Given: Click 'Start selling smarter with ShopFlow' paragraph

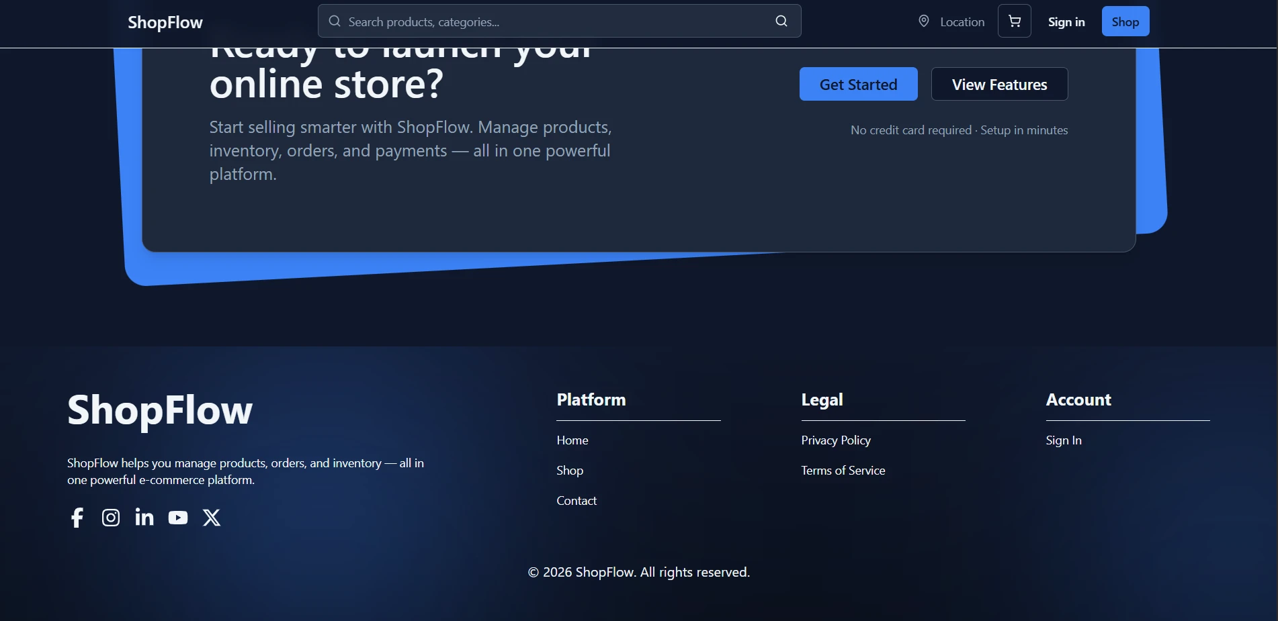Looking at the screenshot, I should point(411,150).
